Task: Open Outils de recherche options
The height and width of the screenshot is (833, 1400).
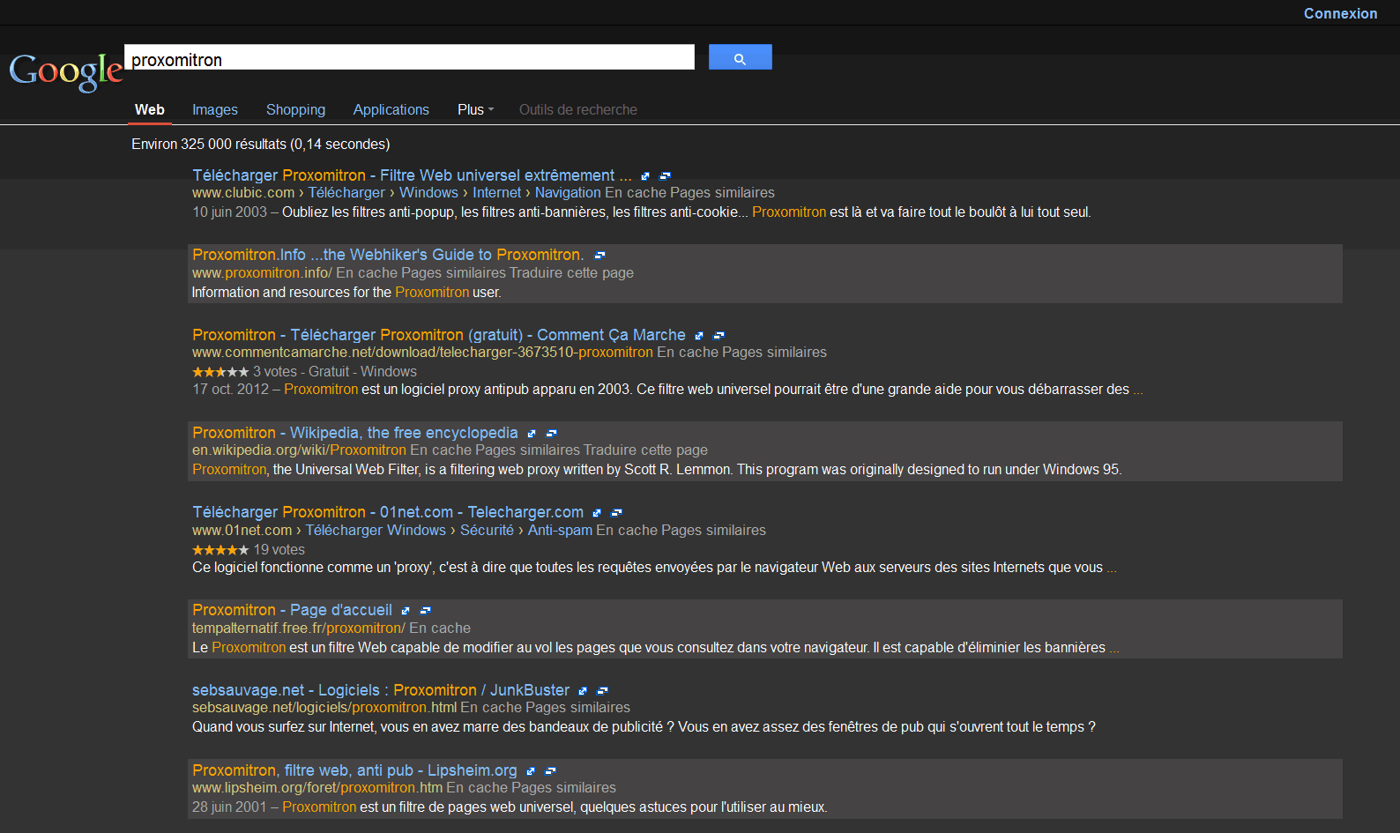Action: (577, 109)
